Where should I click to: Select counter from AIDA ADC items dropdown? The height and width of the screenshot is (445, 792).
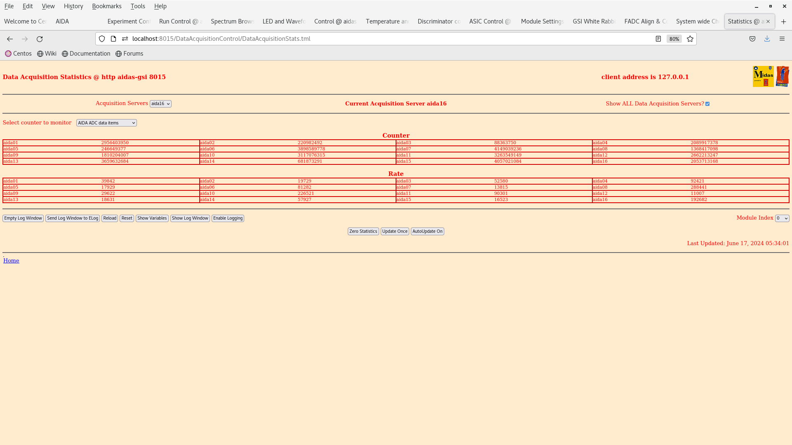pos(106,122)
